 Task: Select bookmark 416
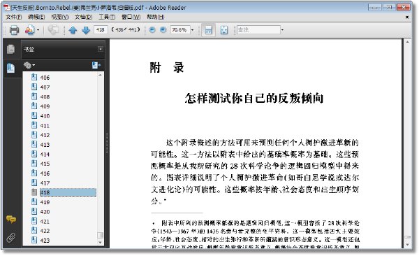[x=45, y=173]
